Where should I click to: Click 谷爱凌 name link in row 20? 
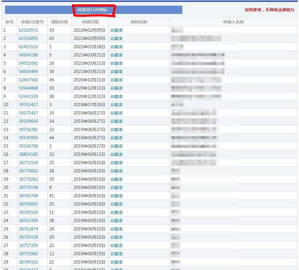point(116,187)
